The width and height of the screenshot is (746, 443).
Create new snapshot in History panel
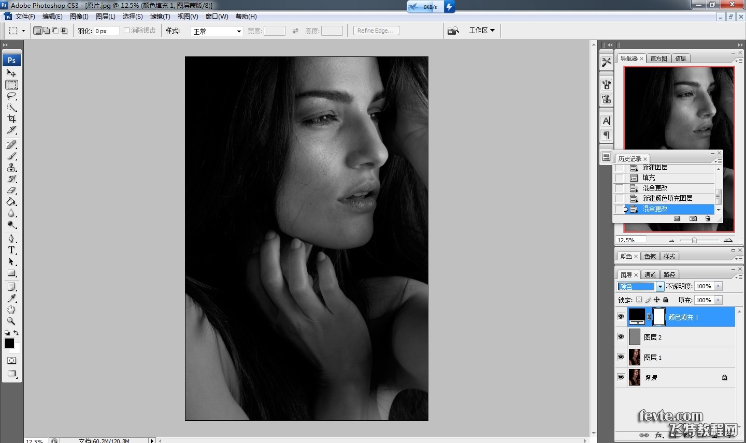click(693, 219)
